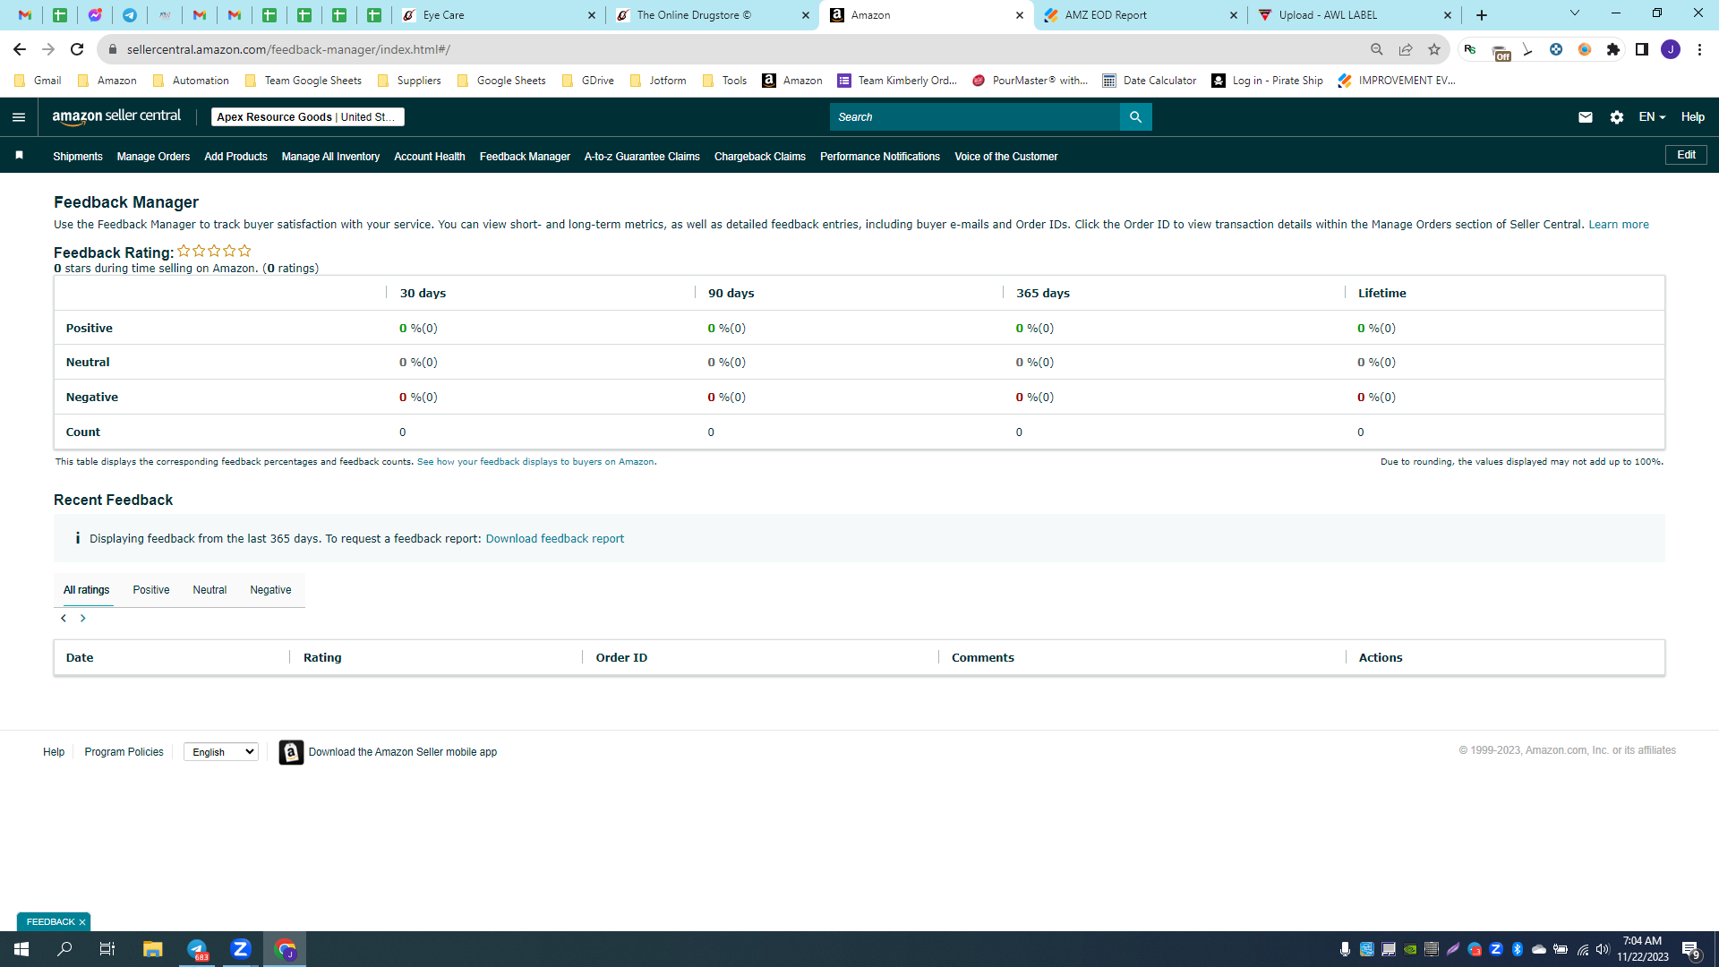
Task: Go to the next feedback page arrow
Action: pos(83,619)
